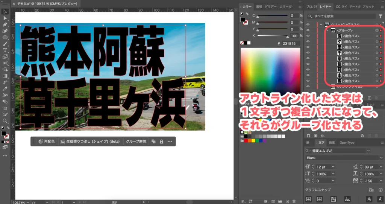Choose the Eyedropper tool
The width and height of the screenshot is (385, 204).
(5, 89)
